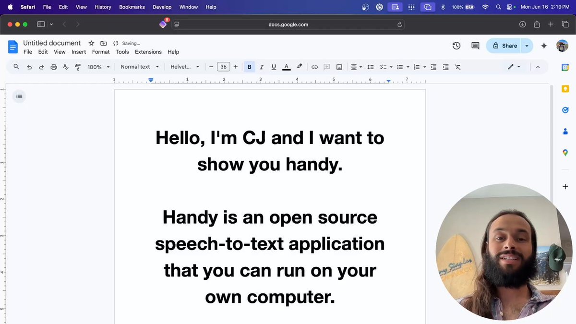This screenshot has width=576, height=324.
Task: Open the editing mode pencil dropdown
Action: point(514,67)
